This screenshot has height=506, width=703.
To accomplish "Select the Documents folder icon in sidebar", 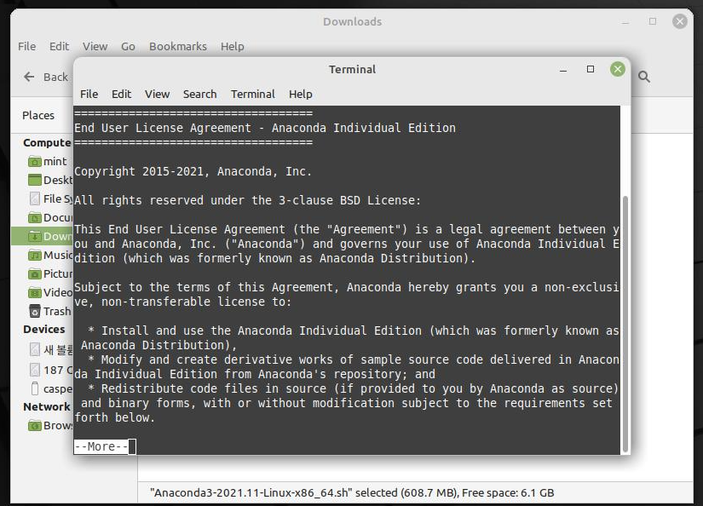I will tap(35, 218).
